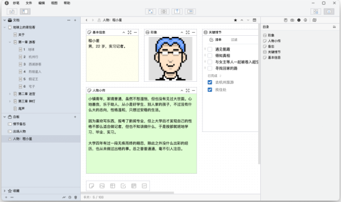Screen dimensions: 341x202
Task: Check the 得知真相 checkbox
Action: 210,56
